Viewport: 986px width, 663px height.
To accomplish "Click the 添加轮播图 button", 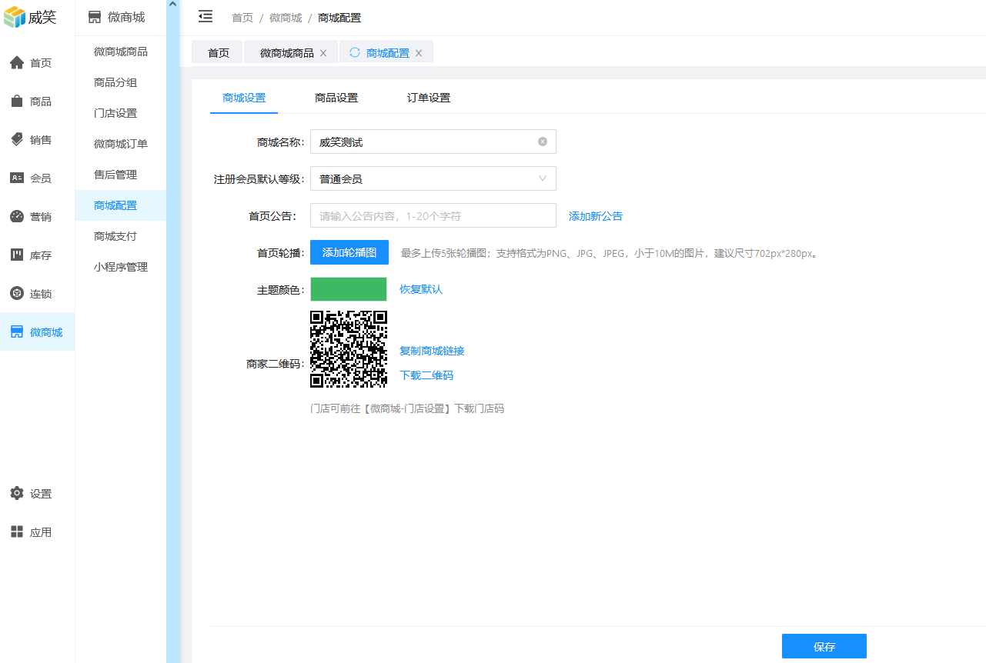I will (349, 252).
